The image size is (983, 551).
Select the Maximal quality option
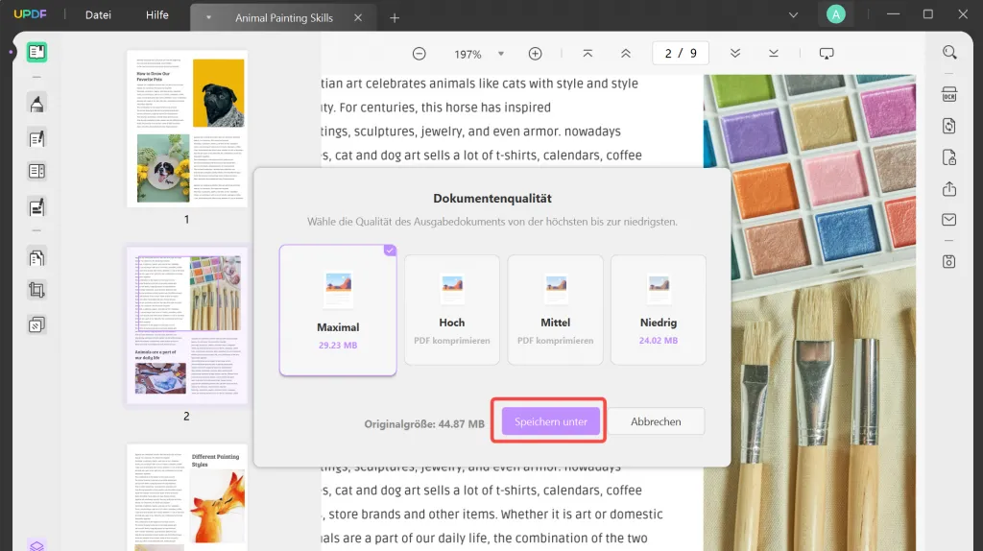click(x=337, y=309)
